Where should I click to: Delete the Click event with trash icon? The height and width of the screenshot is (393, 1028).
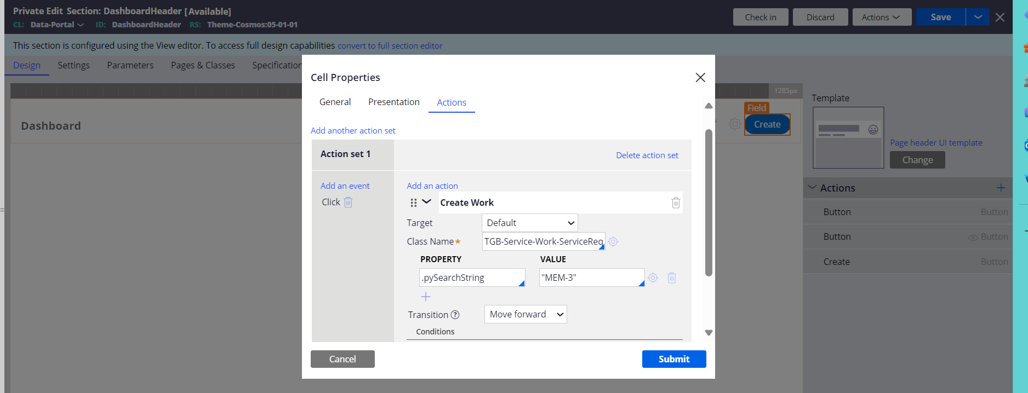[348, 203]
